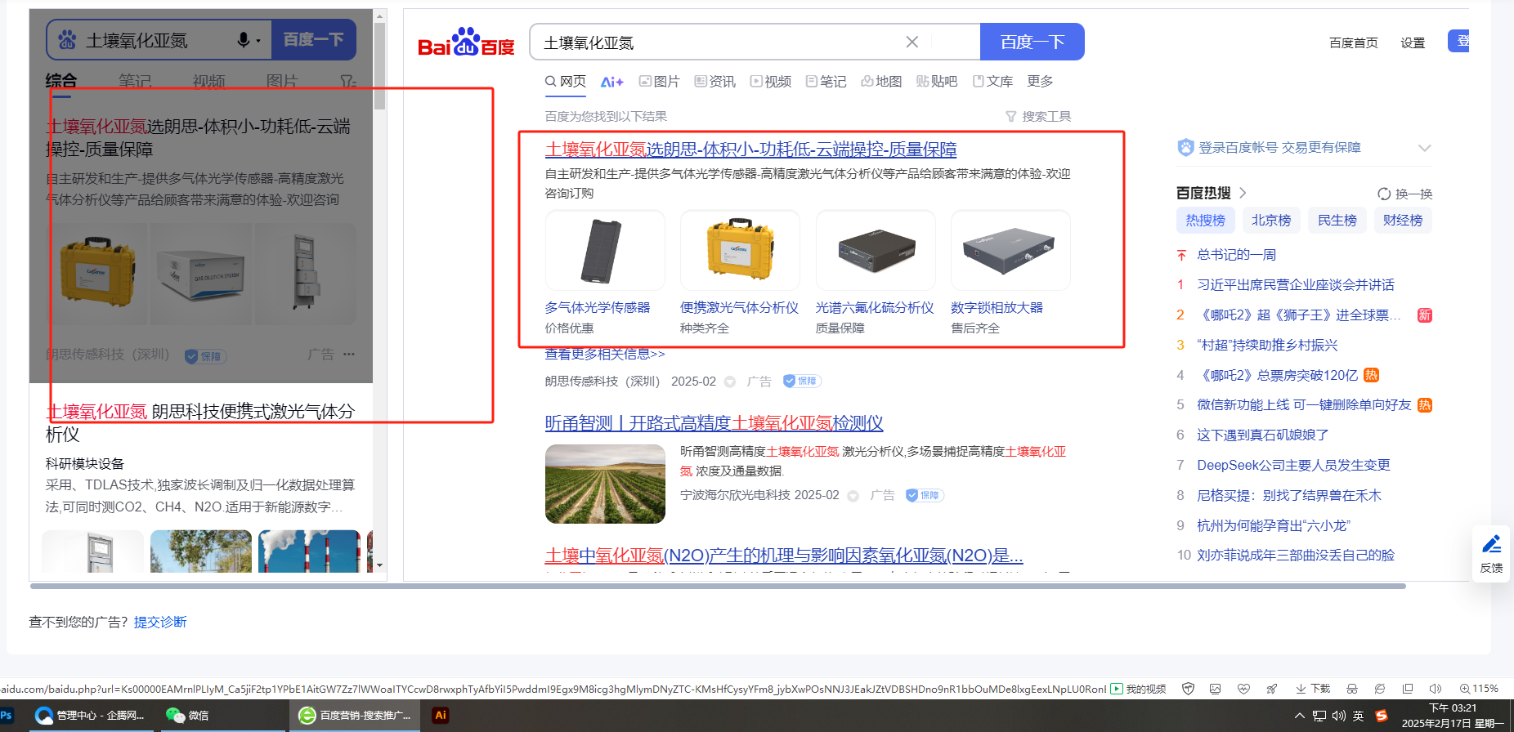Select the 民生榜 tab

click(1337, 221)
